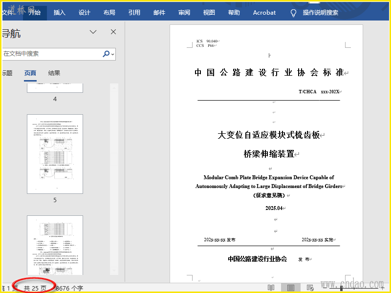Click the lightbulb Tell Me icon
The height and width of the screenshot is (293, 391).
[x=294, y=13]
